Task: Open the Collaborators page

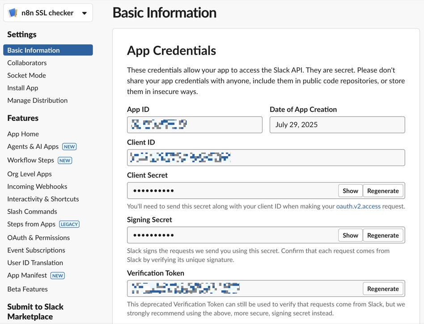Action: pyautogui.click(x=27, y=63)
